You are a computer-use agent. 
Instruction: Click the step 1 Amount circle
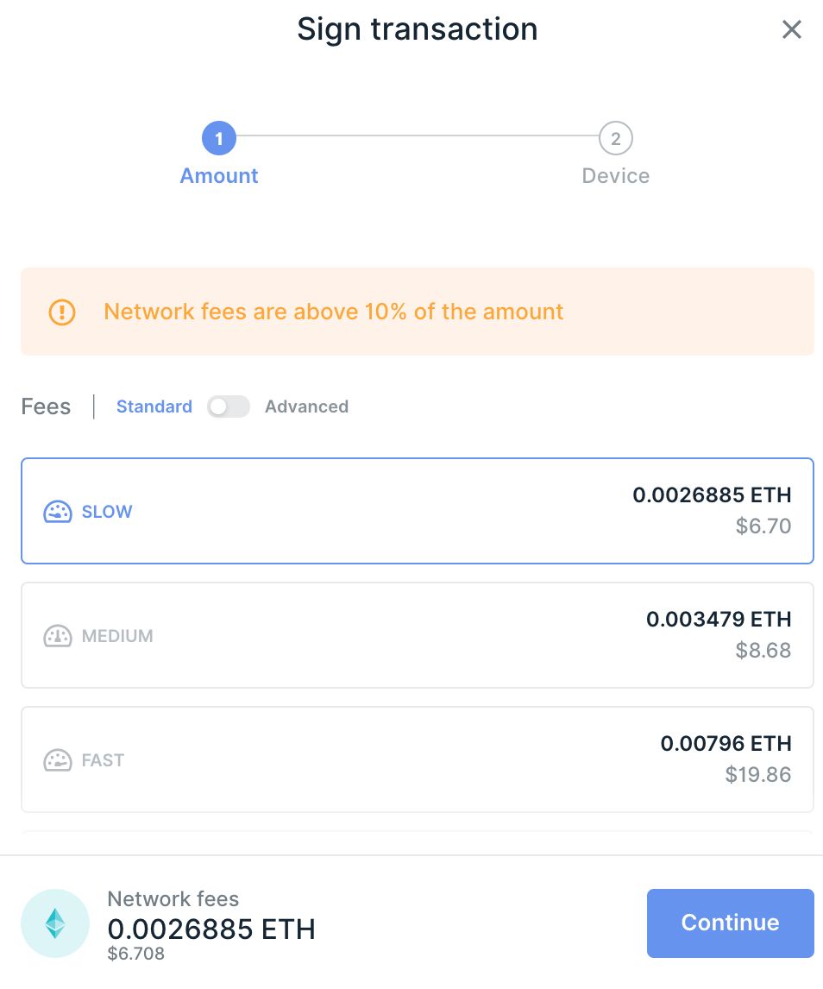(x=219, y=138)
